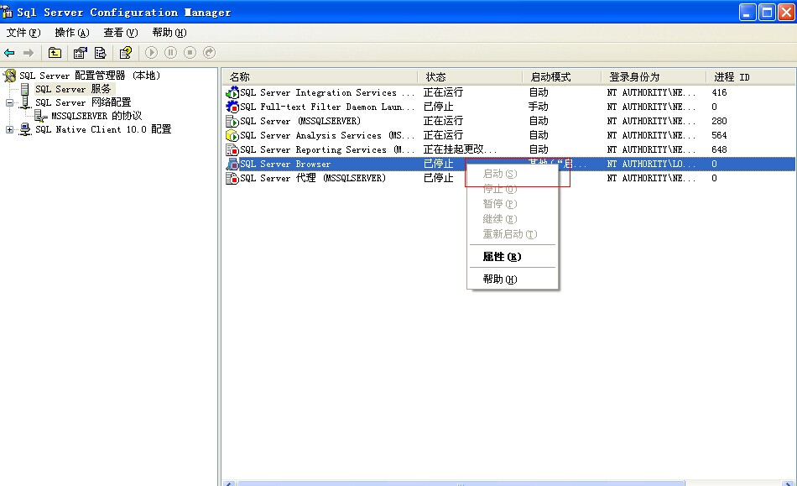Viewport: 797px width, 486px height.
Task: Choose 暂停(P) in the context menu
Action: pyautogui.click(x=513, y=204)
